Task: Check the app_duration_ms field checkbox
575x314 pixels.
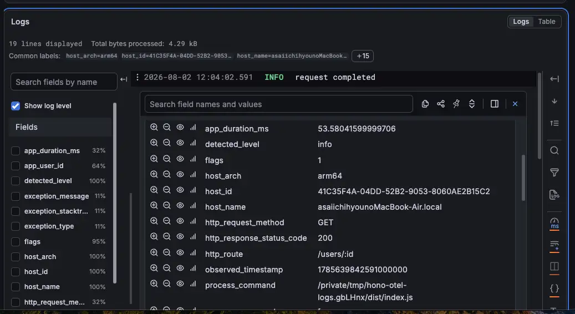Action: coord(16,151)
